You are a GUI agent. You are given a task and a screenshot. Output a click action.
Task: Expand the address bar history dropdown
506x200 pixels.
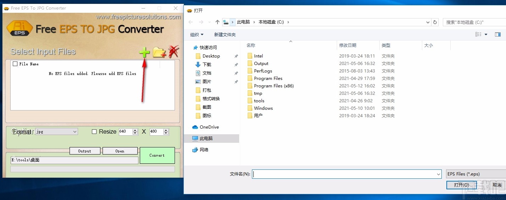pyautogui.click(x=428, y=22)
